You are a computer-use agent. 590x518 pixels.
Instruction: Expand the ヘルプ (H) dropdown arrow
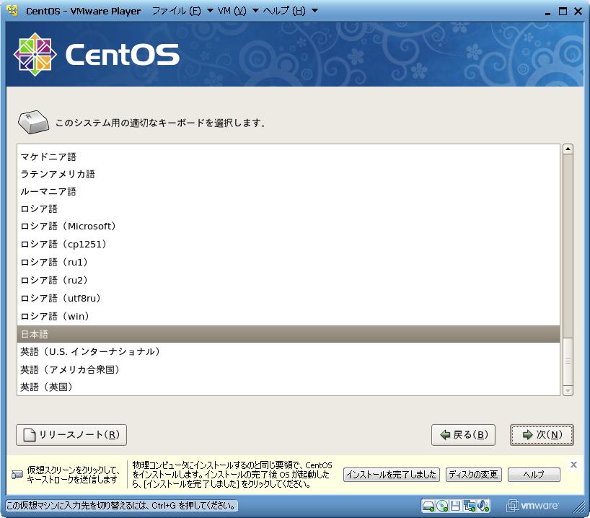tap(314, 11)
